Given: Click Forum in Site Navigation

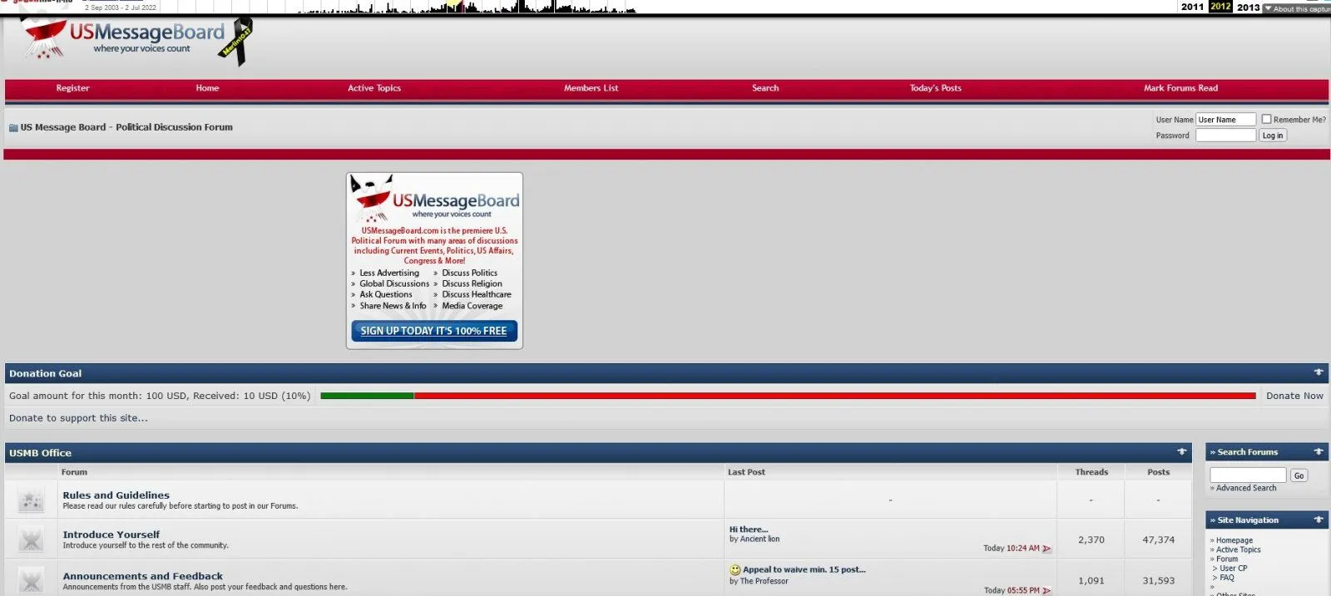Looking at the screenshot, I should pos(1226,559).
